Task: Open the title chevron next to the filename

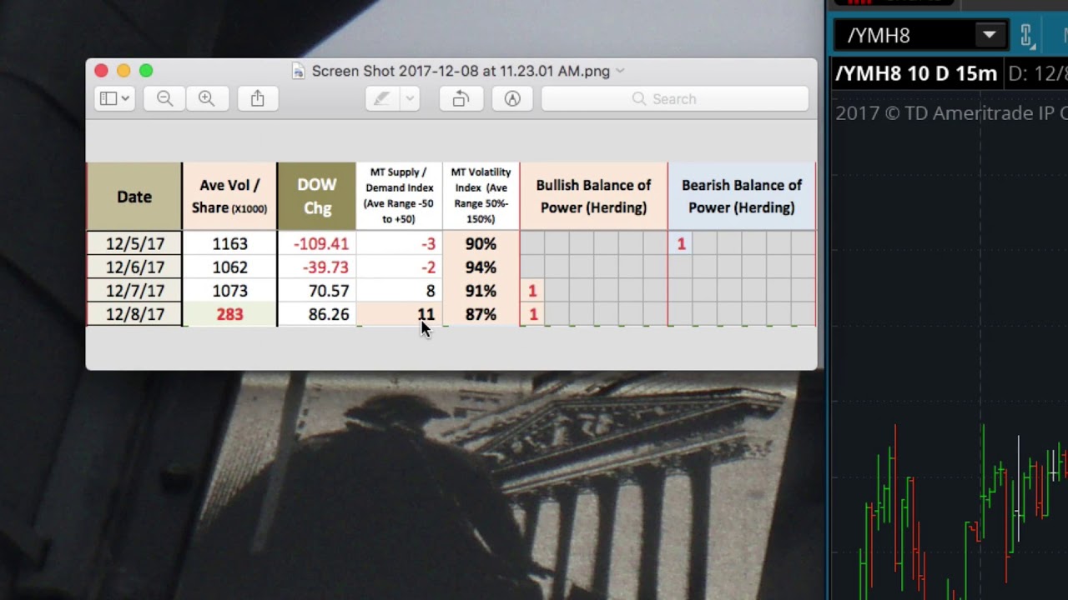Action: (x=620, y=71)
